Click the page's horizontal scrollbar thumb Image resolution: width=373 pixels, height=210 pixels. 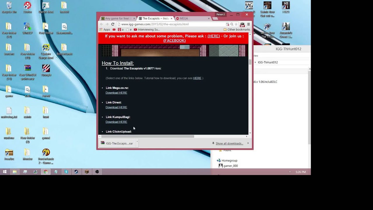(x=147, y=136)
